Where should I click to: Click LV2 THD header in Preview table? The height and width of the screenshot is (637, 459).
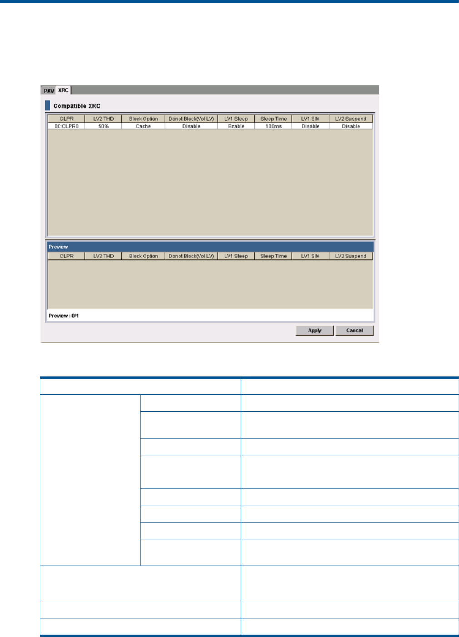[103, 256]
